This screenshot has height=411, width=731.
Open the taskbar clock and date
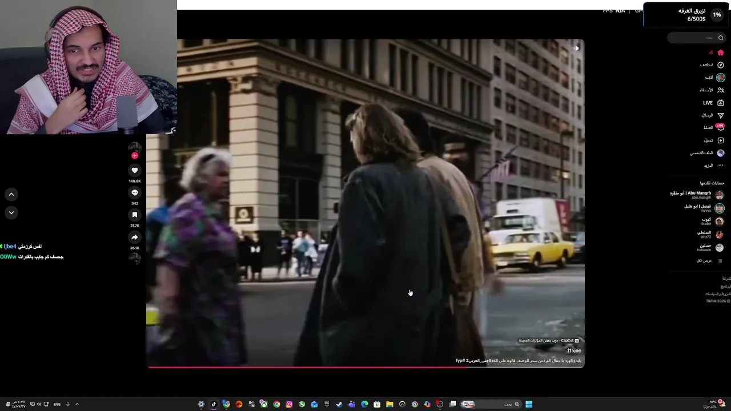coord(19,404)
